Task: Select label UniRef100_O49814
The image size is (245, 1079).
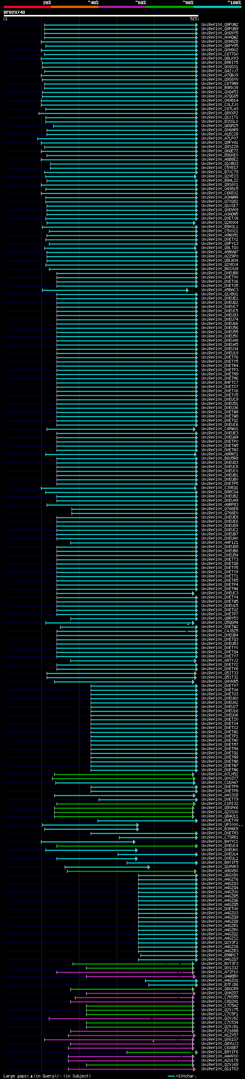Action: (219, 101)
